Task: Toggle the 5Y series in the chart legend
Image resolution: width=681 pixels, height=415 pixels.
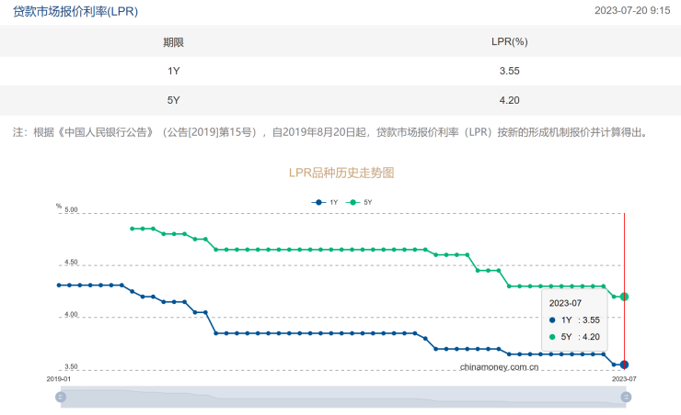Action: pyautogui.click(x=359, y=202)
